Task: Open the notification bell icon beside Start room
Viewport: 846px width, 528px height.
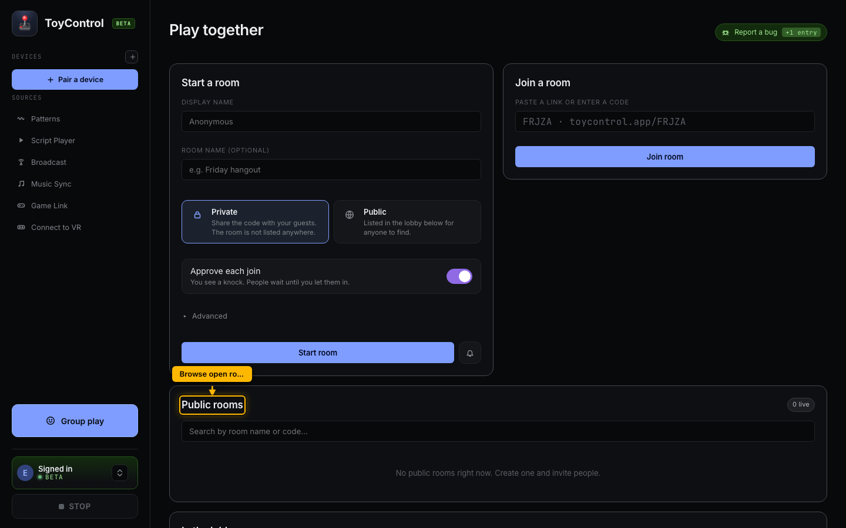Action: tap(470, 353)
